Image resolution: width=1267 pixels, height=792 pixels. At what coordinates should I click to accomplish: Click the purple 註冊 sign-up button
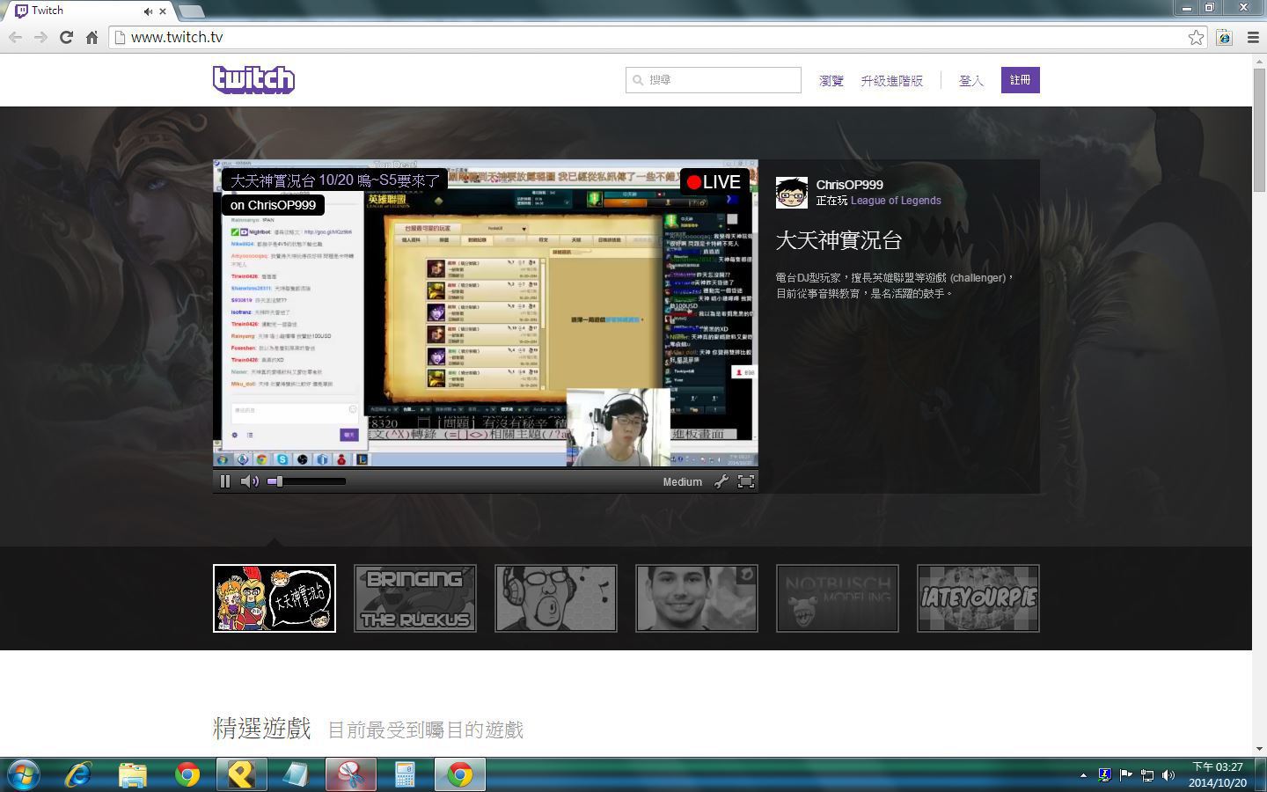1021,80
